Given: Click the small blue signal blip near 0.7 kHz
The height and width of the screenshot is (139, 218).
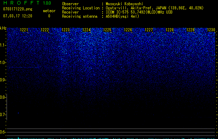Looking at the screenshot, I should (x=18, y=113).
